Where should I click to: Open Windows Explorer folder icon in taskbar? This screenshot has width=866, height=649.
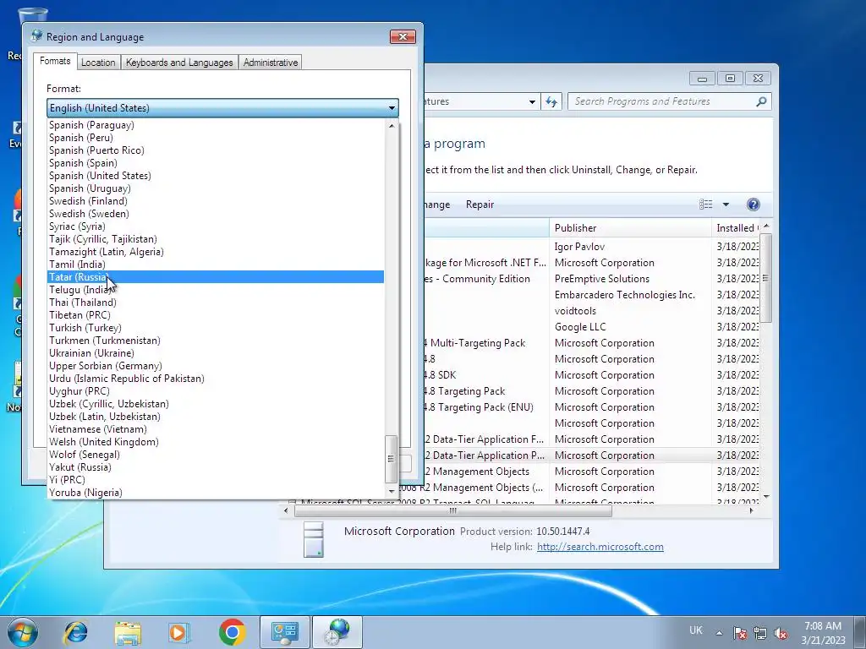coord(128,632)
